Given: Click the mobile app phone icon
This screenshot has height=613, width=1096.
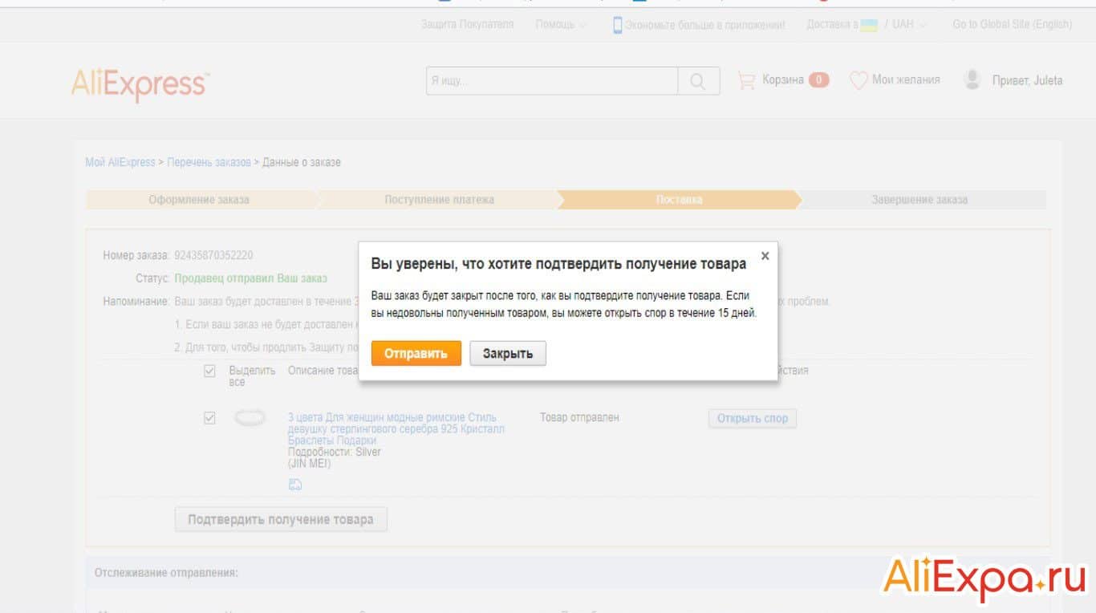Looking at the screenshot, I should point(617,25).
